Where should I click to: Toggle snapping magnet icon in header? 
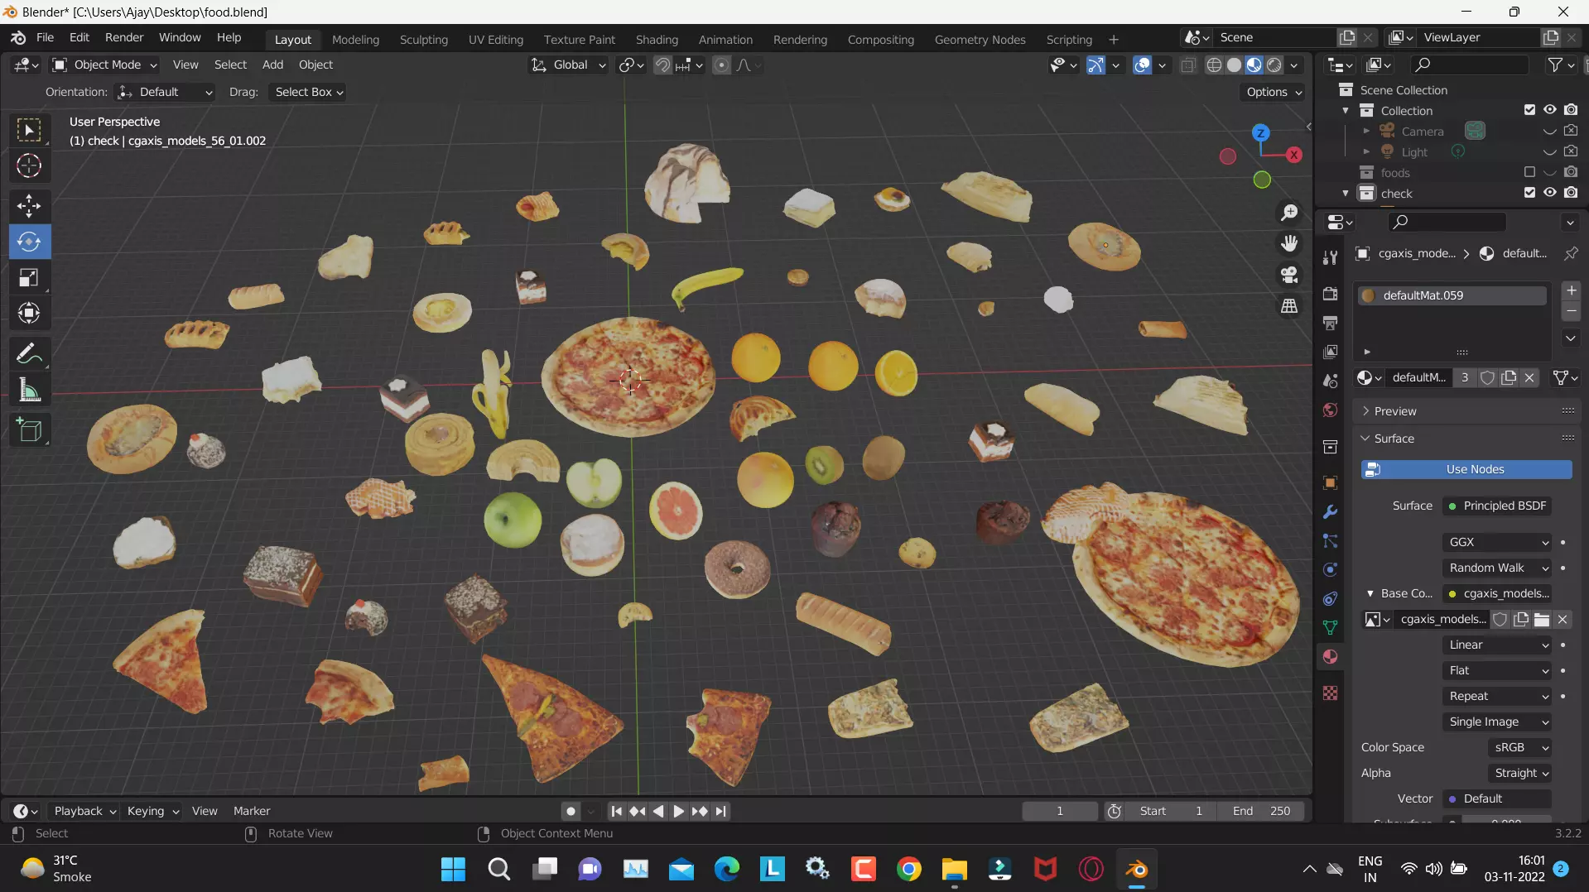(x=662, y=65)
